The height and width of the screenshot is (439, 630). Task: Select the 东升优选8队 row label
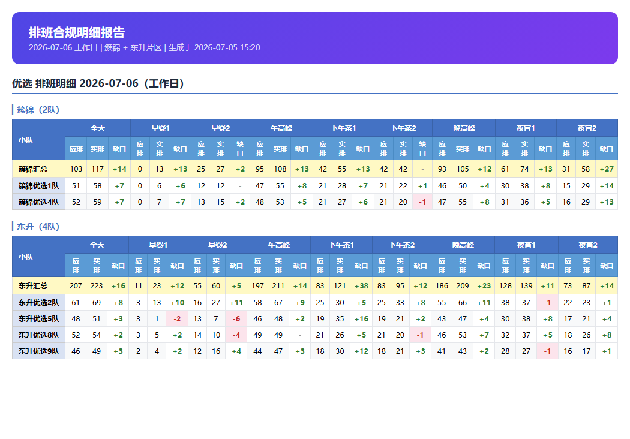pyautogui.click(x=38, y=335)
